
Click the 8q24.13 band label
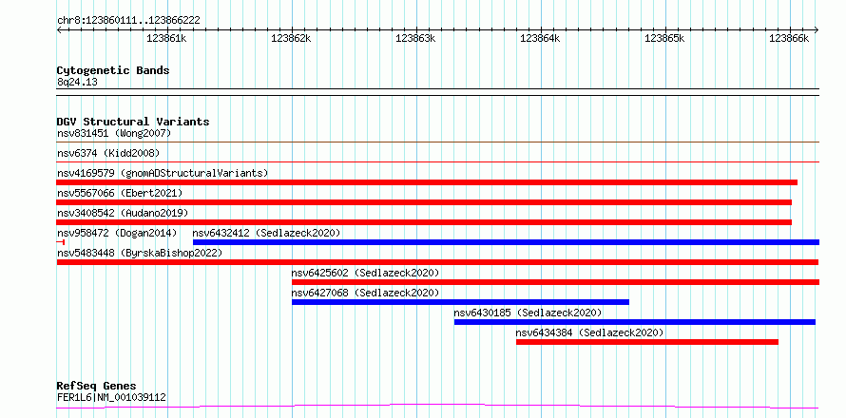77,83
